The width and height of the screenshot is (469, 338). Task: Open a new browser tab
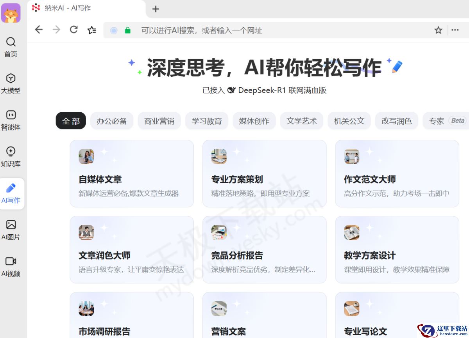point(156,9)
